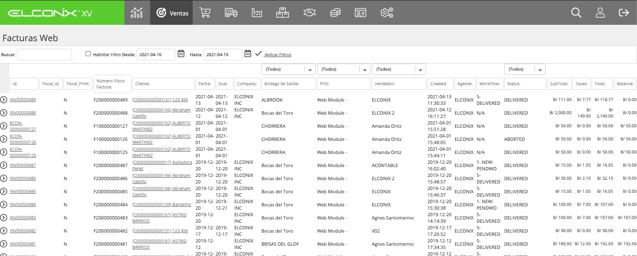Viewport: 637px width, 256px height.
Task: Click the checkmark apply filters icon
Action: [x=258, y=54]
